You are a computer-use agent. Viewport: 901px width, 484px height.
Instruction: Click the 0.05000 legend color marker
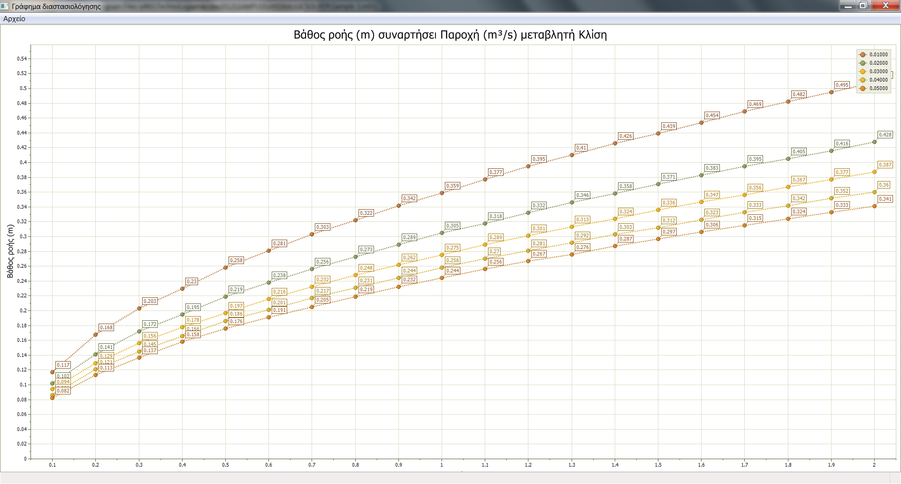[863, 89]
